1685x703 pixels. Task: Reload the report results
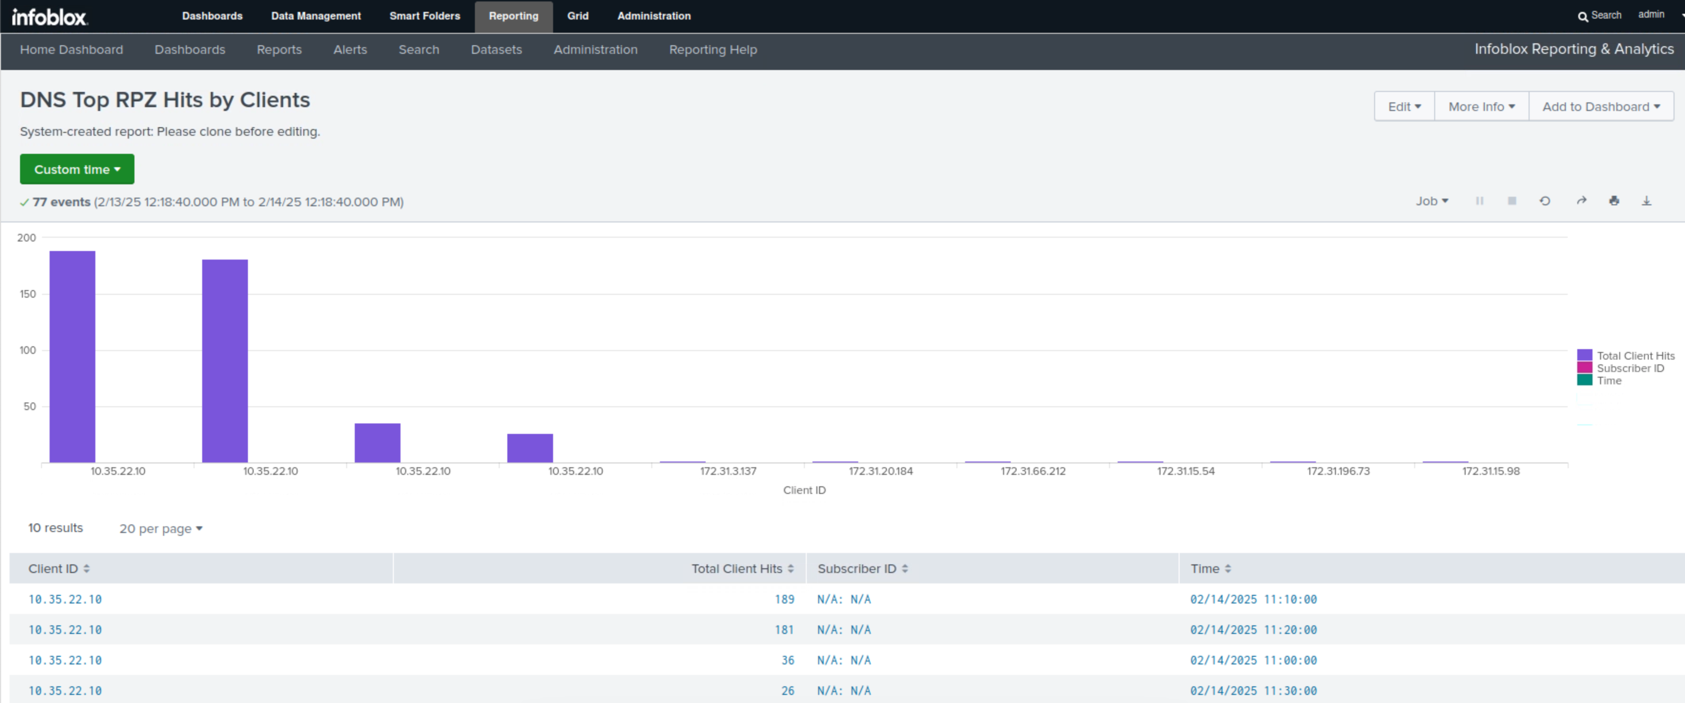pyautogui.click(x=1545, y=201)
